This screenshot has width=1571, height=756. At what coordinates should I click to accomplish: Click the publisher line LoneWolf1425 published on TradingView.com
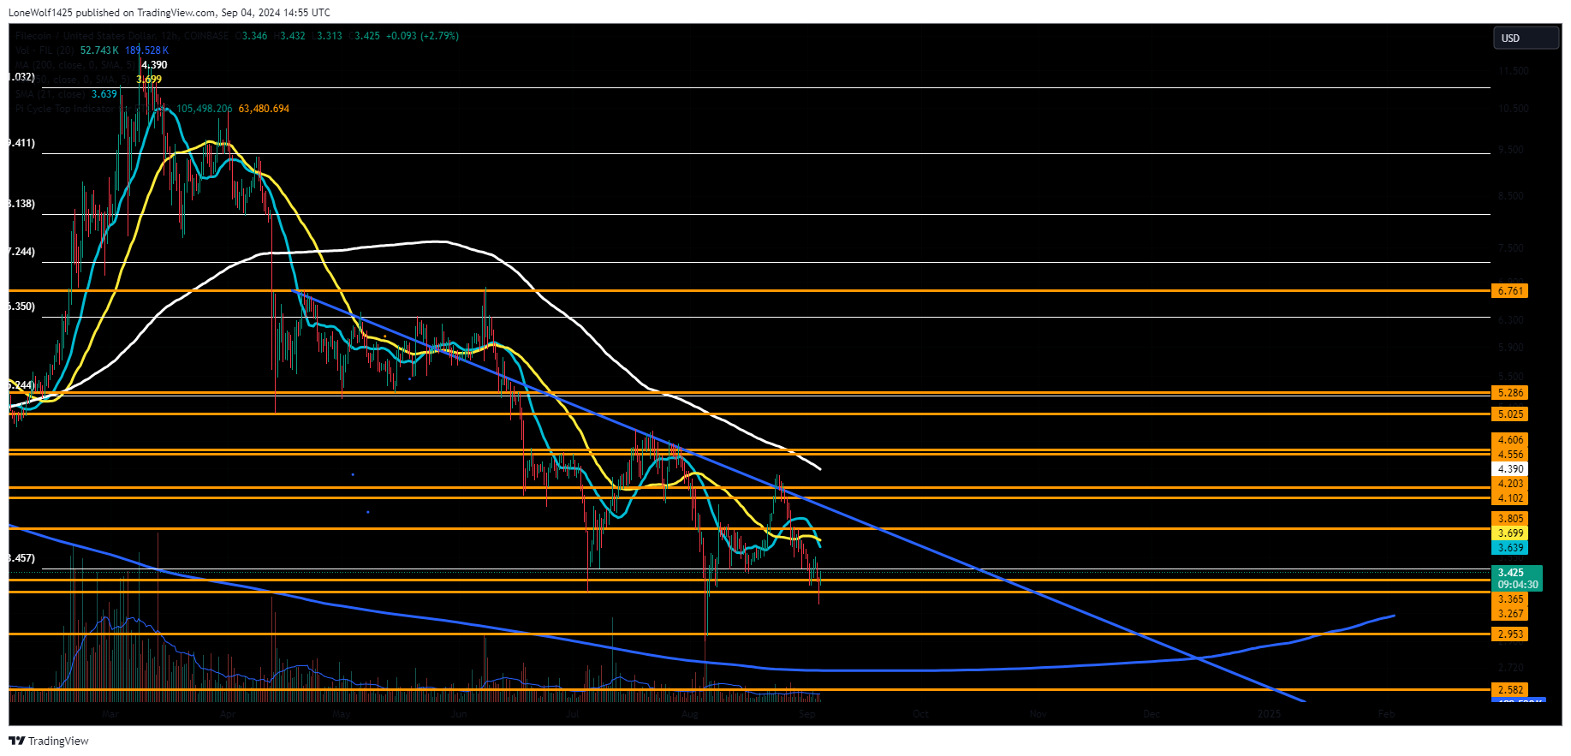point(170,13)
